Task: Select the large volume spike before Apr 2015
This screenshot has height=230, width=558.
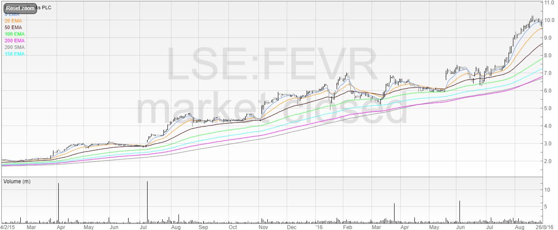Action: [x=58, y=203]
